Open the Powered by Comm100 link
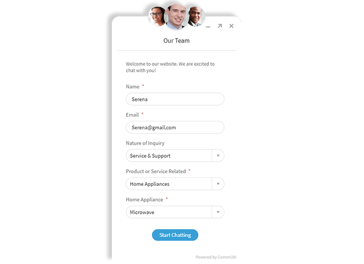 tap(216, 257)
